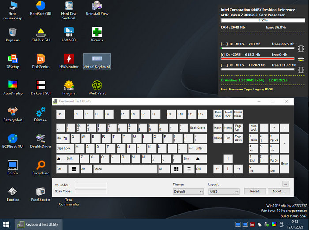The height and width of the screenshot is (230, 309).
Task: Click the context menu key beside right Ctrl
Action: click(189, 169)
